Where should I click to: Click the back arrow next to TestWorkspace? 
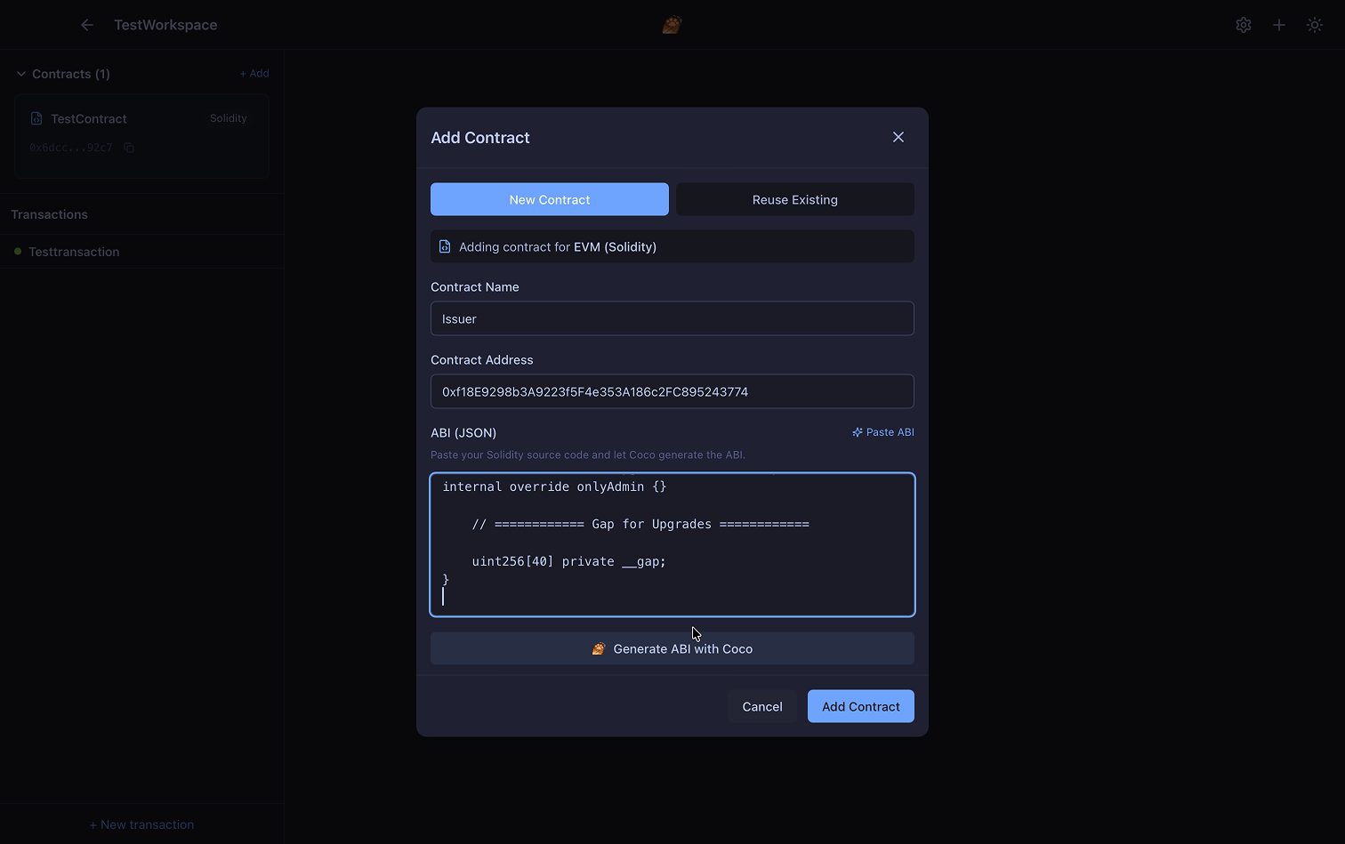tap(86, 24)
